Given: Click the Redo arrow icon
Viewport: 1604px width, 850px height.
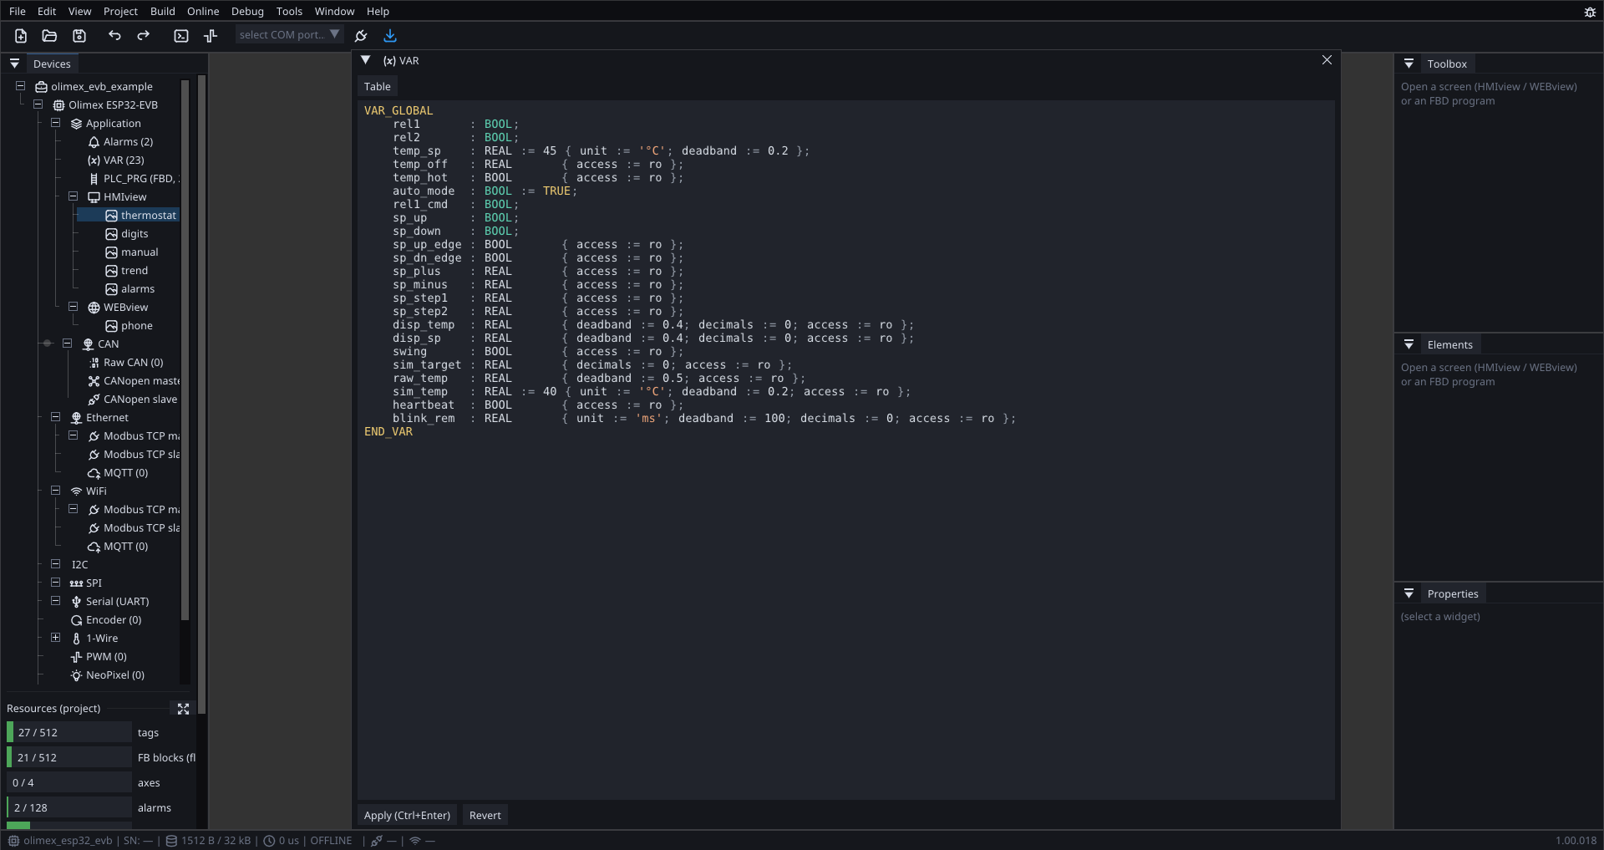Looking at the screenshot, I should [x=144, y=36].
